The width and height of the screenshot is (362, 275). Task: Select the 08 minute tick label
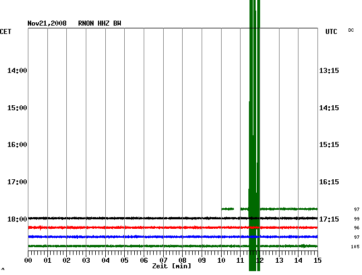point(182,261)
